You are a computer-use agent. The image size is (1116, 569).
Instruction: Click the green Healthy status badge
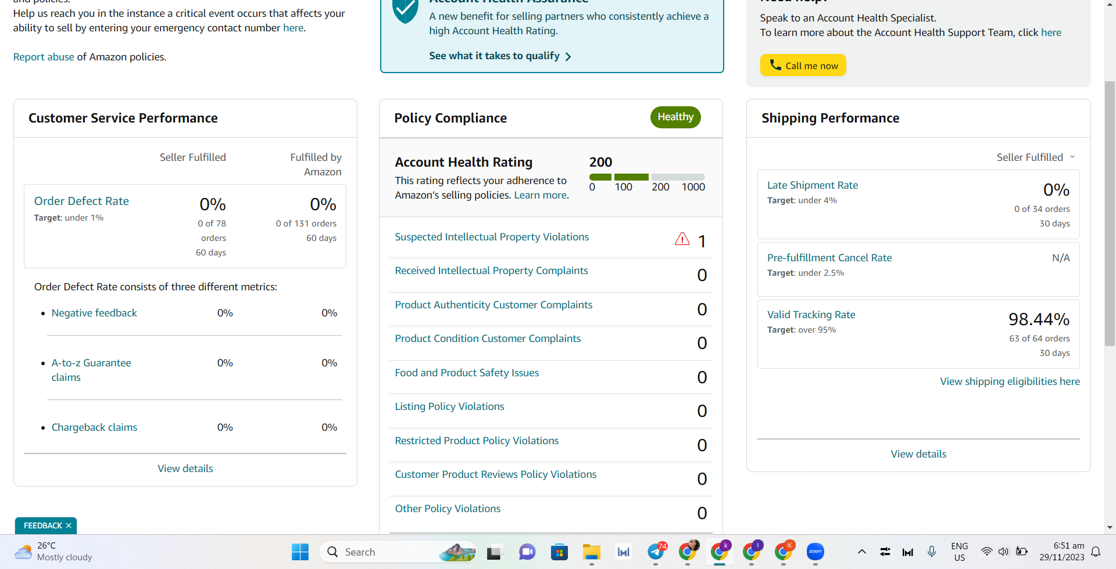pyautogui.click(x=675, y=117)
